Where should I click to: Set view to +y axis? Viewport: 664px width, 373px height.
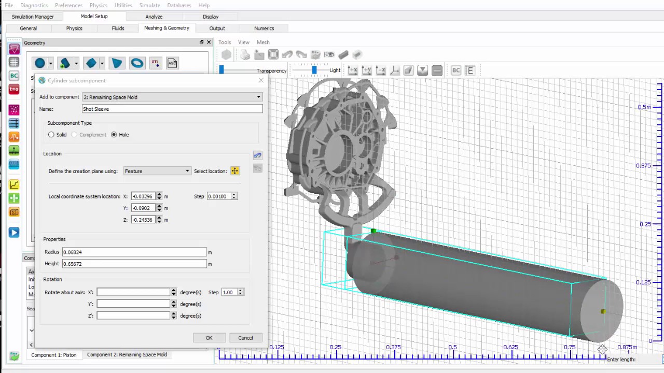click(367, 70)
